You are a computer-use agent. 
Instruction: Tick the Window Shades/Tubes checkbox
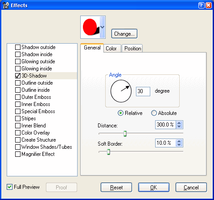coord(18,147)
